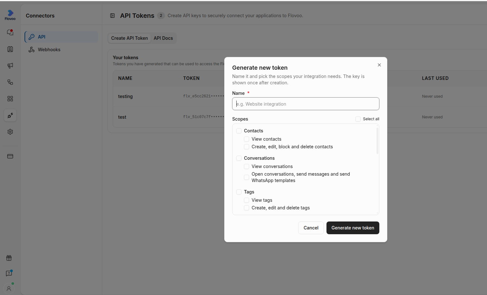487x295 pixels.
Task: Click the 'testing' token name
Action: coord(125,96)
